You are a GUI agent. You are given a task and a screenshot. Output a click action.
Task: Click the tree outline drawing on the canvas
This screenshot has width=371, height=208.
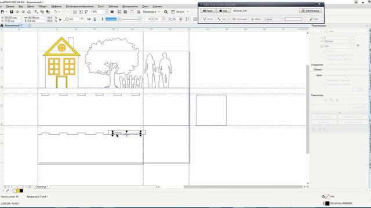click(x=112, y=62)
